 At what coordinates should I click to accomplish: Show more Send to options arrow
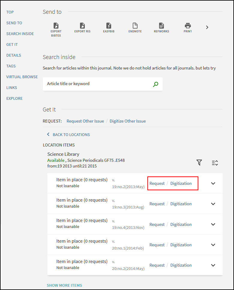pos(207,27)
